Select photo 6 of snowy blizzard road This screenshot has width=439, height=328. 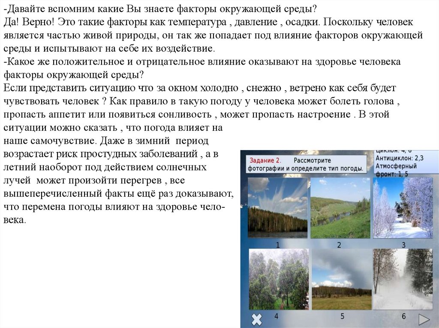coord(403,279)
